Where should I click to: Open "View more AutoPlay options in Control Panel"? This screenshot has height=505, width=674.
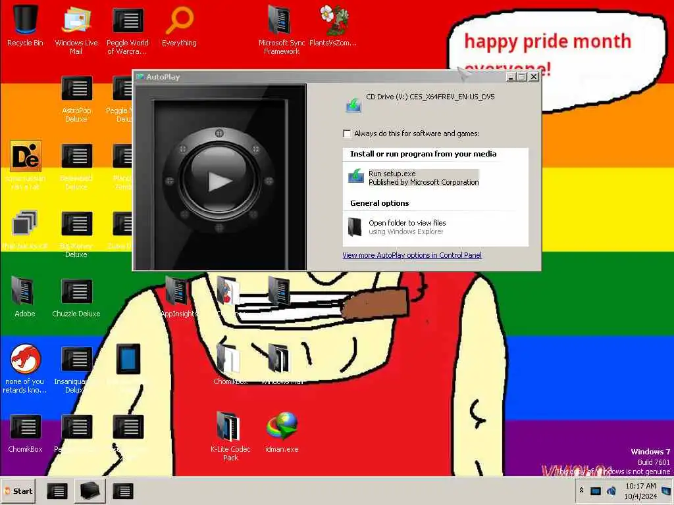pos(412,255)
